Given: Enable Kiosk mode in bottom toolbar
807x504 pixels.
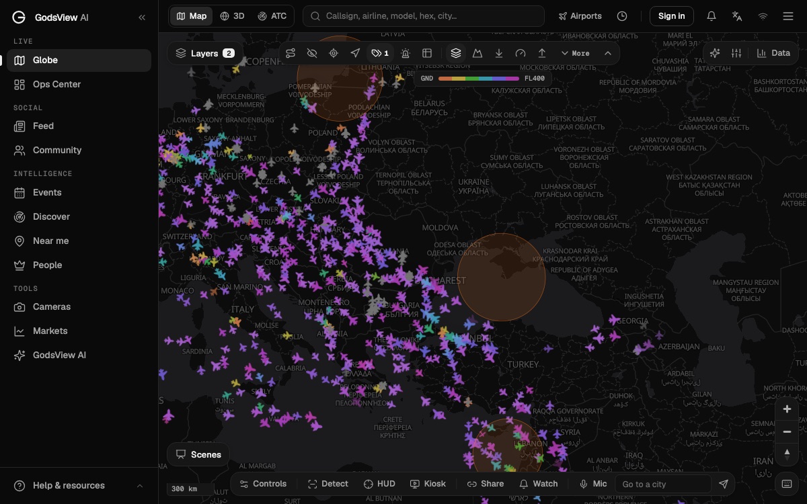Looking at the screenshot, I should coord(428,484).
